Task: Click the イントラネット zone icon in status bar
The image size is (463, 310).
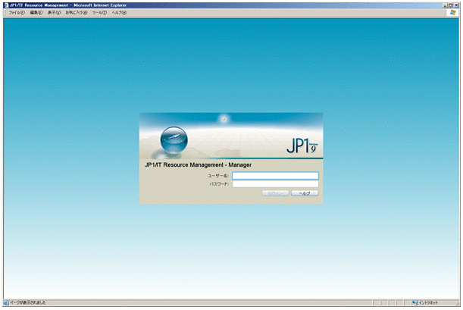Action: [x=415, y=302]
